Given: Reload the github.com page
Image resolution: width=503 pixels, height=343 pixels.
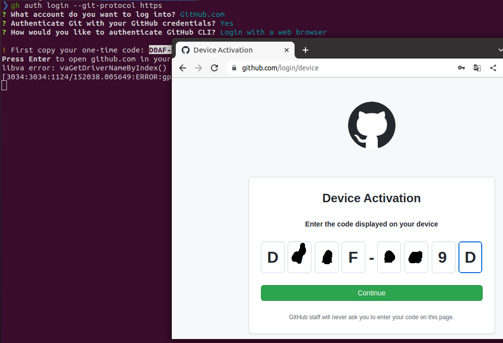Looking at the screenshot, I should click(x=214, y=68).
